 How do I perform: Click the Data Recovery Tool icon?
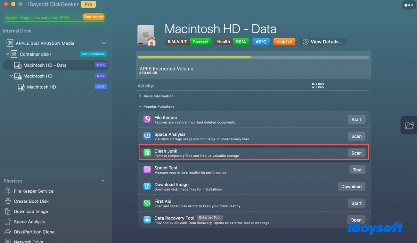click(147, 220)
